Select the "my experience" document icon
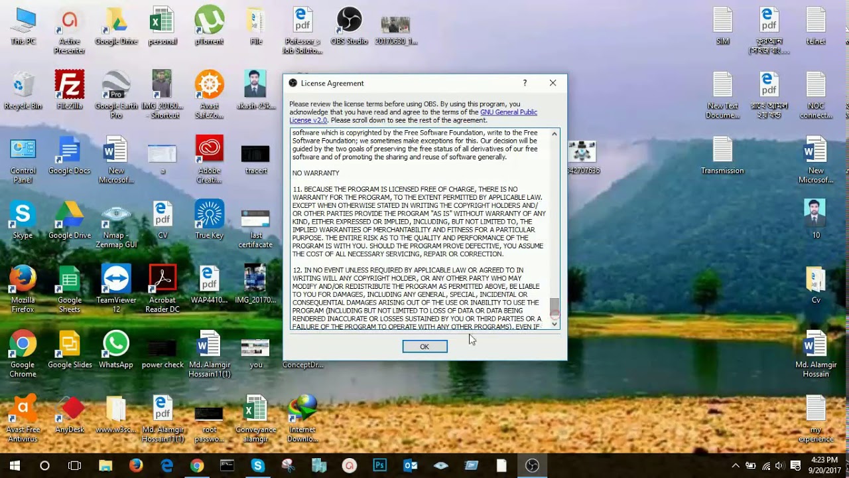The image size is (849, 478). (816, 419)
